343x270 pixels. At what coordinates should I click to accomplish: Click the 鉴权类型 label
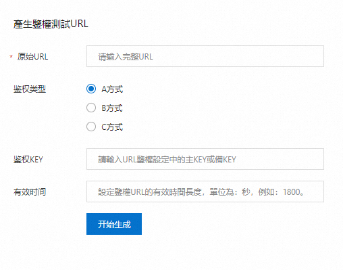tap(30, 89)
